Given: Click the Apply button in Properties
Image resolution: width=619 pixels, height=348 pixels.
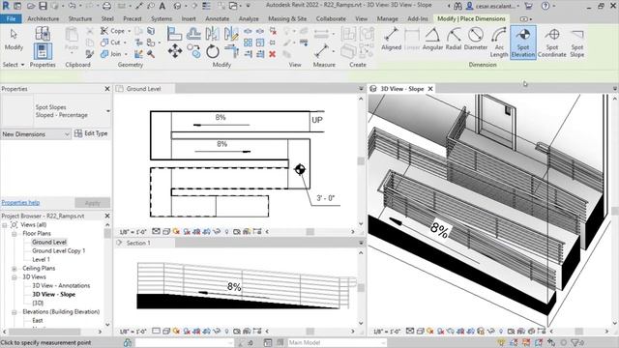Looking at the screenshot, I should click(x=93, y=203).
